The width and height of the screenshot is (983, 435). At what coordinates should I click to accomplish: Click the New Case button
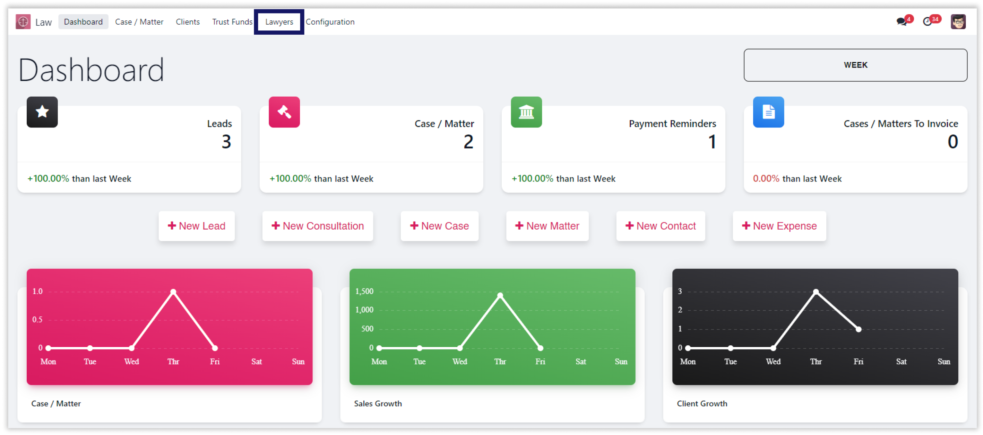[x=439, y=226]
